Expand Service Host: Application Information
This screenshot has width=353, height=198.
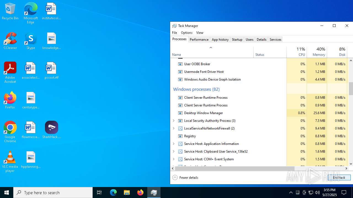[173, 144]
